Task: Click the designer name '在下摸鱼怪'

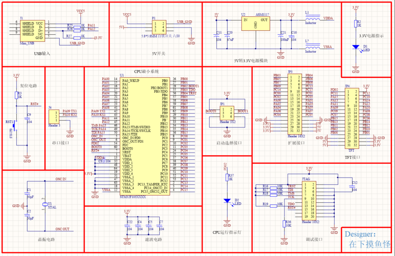Action: pyautogui.click(x=369, y=244)
